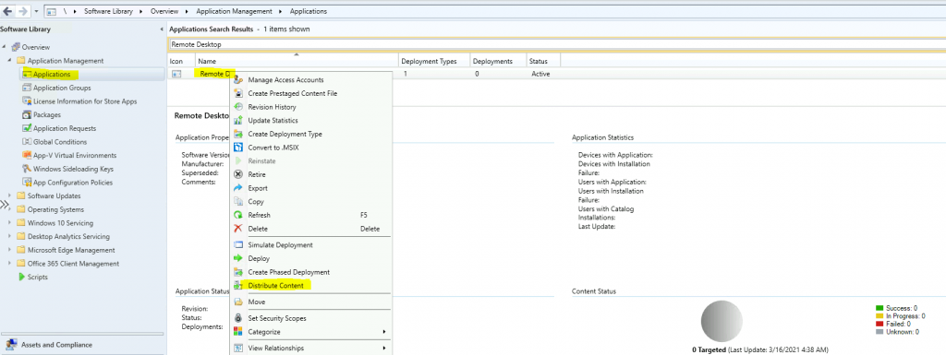Collapse the Application Management tree expander
Viewport: 946px width, 355px height.
tap(9, 61)
